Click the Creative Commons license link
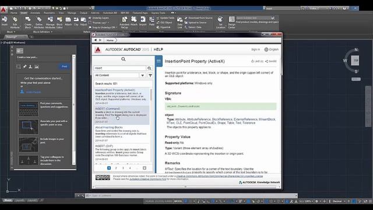 click(x=219, y=176)
